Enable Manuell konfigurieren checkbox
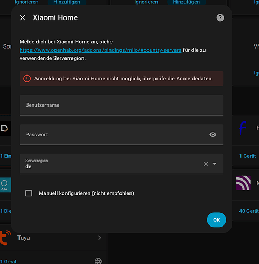 [x=29, y=193]
